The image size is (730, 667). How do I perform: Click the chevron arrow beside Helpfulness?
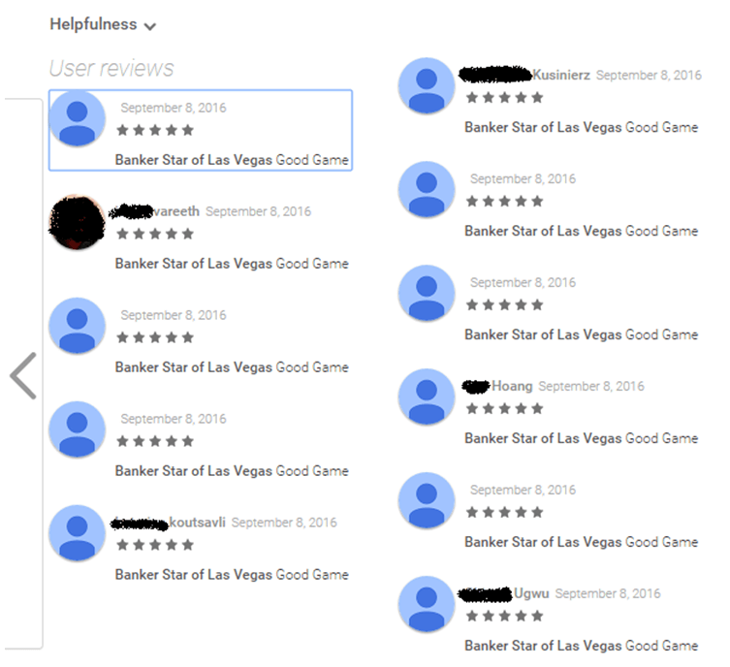pos(149,26)
